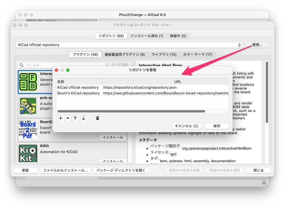Open the 保留中 (0) tab

coord(178,36)
